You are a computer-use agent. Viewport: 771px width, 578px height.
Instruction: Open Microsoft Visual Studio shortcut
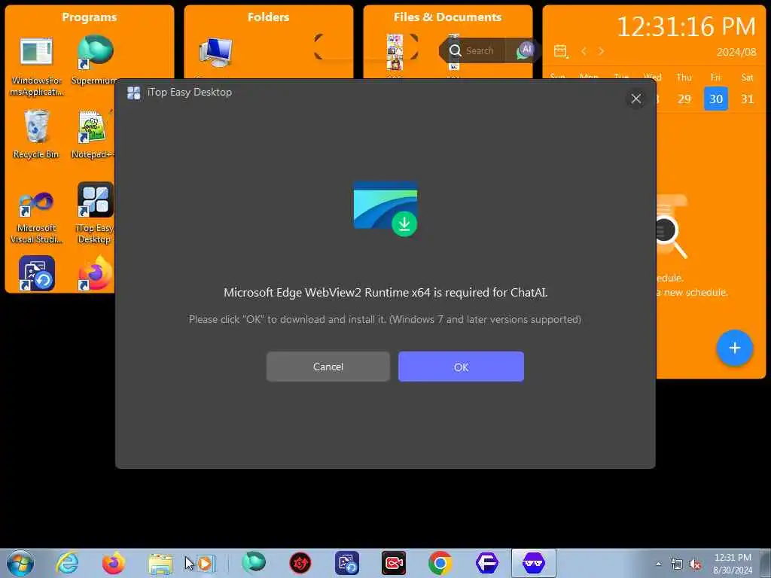[36, 216]
